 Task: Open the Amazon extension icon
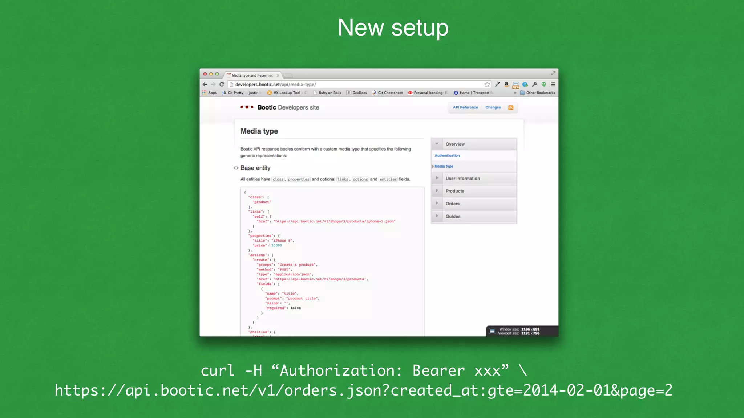506,84
